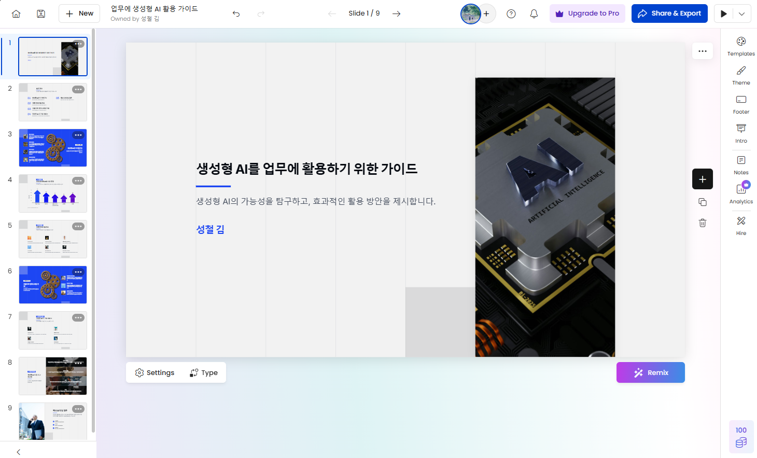Screen dimensions: 757x458
Task: Open the Templates panel
Action: 741,46
